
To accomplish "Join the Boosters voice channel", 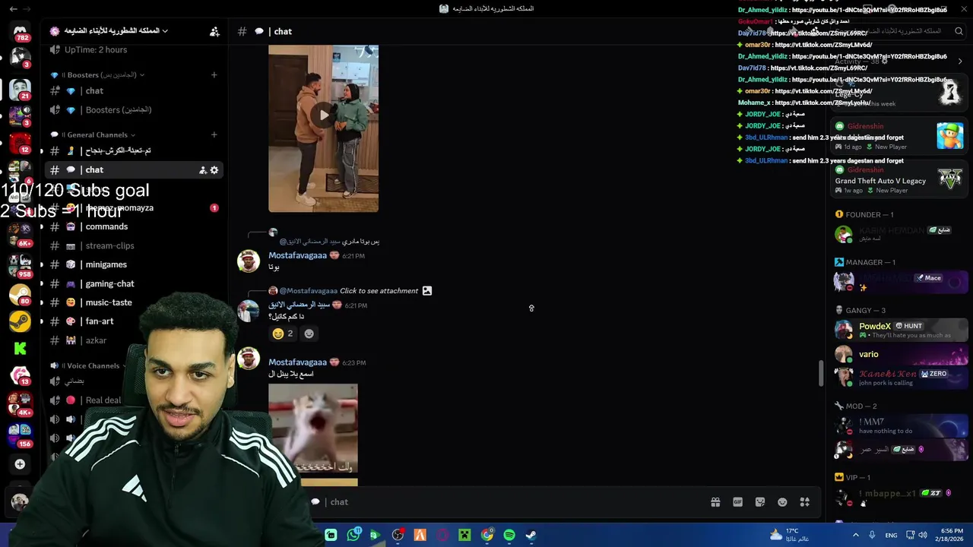I will (x=133, y=110).
